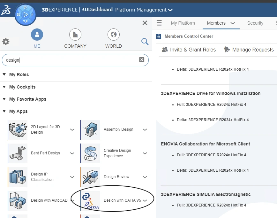Open the hamburger tab menu
277x218 pixels.
click(159, 23)
